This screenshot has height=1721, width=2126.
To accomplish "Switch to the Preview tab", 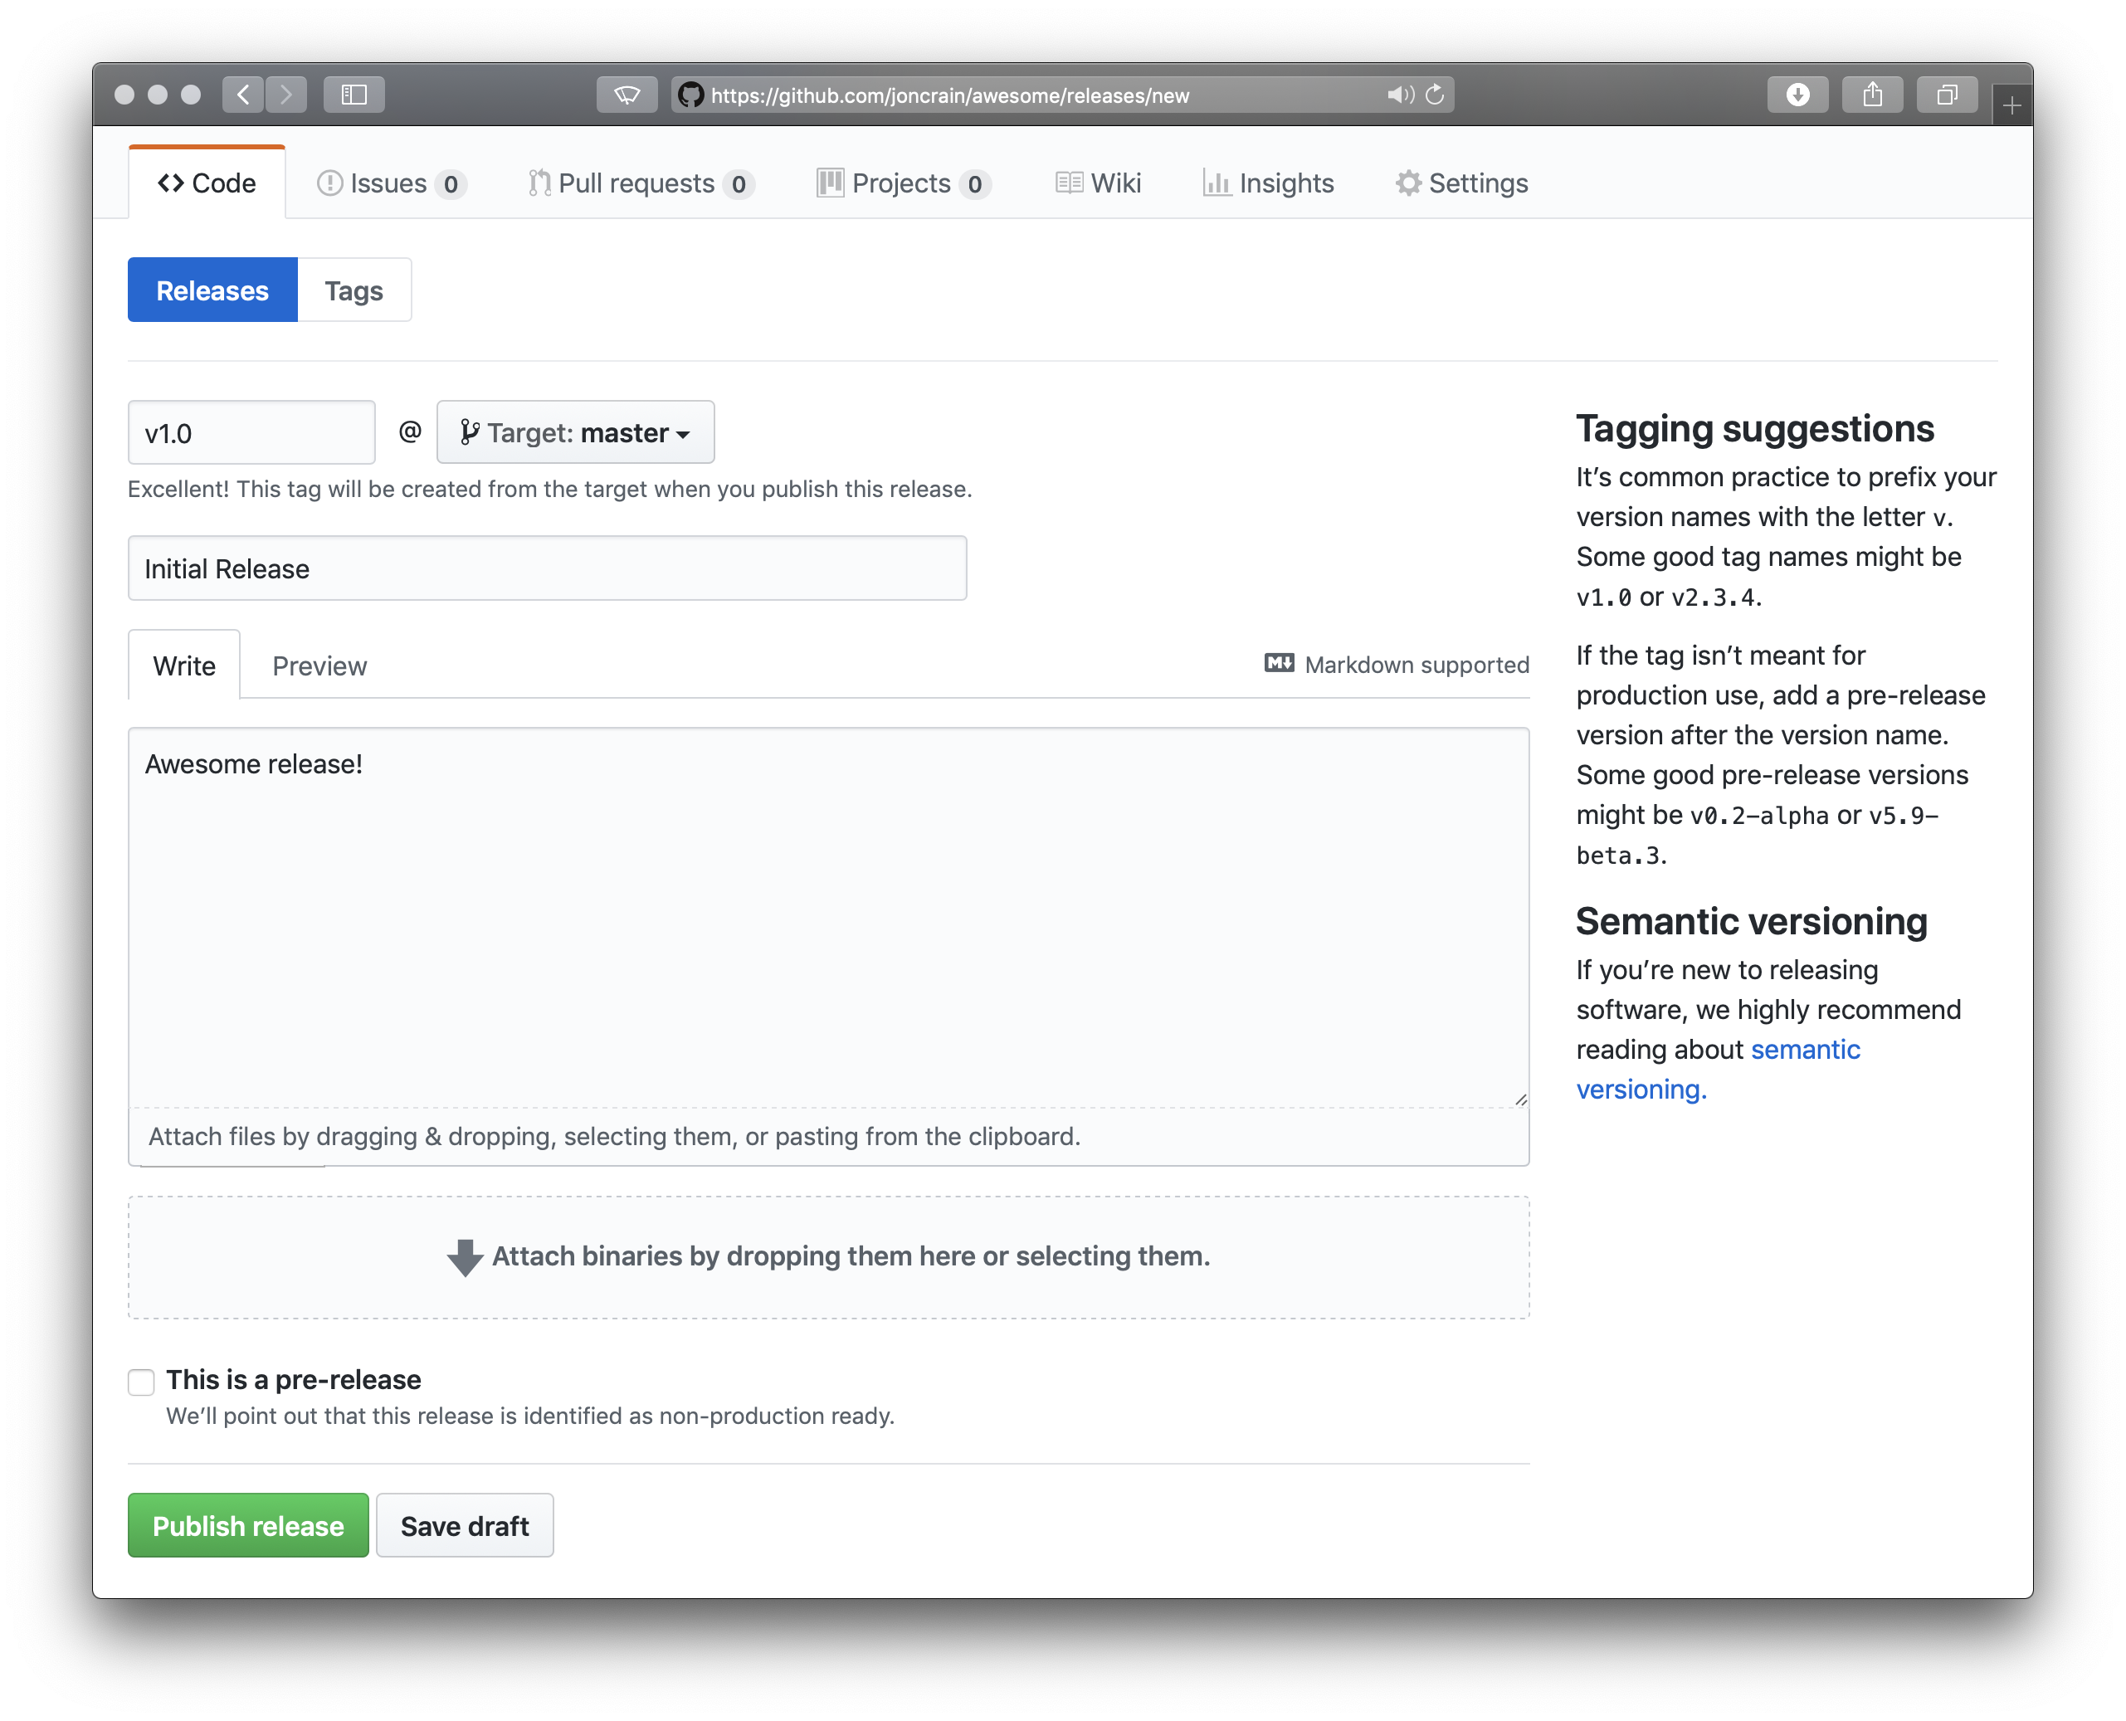I will click(319, 666).
